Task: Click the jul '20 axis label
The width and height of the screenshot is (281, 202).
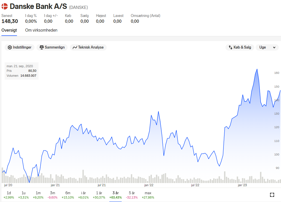Action: [8, 185]
